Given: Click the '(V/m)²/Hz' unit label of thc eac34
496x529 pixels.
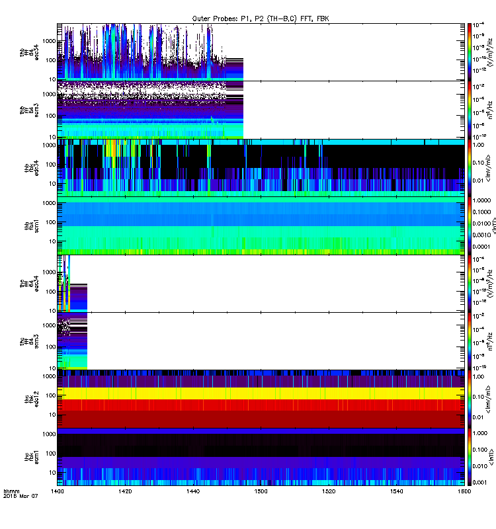Looking at the screenshot, I should pyautogui.click(x=490, y=285).
